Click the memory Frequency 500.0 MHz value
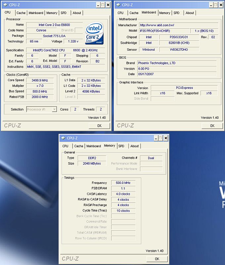 click(123, 183)
